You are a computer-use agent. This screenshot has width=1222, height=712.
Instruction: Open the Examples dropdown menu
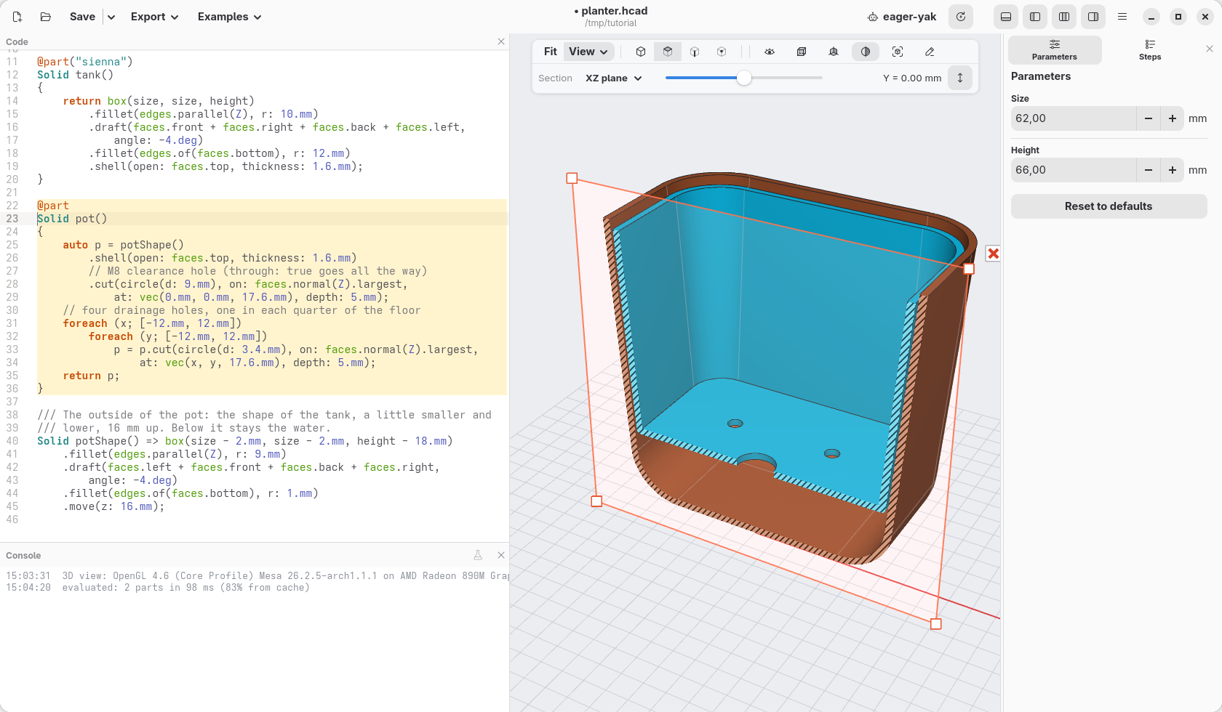[229, 17]
